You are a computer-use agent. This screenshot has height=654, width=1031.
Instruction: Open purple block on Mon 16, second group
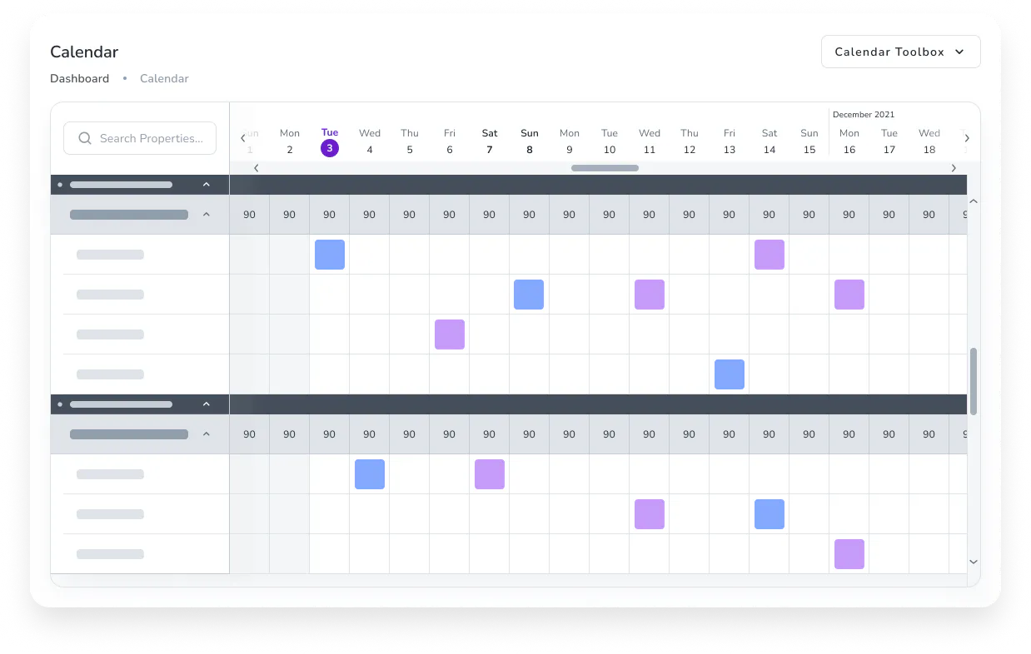pyautogui.click(x=849, y=554)
